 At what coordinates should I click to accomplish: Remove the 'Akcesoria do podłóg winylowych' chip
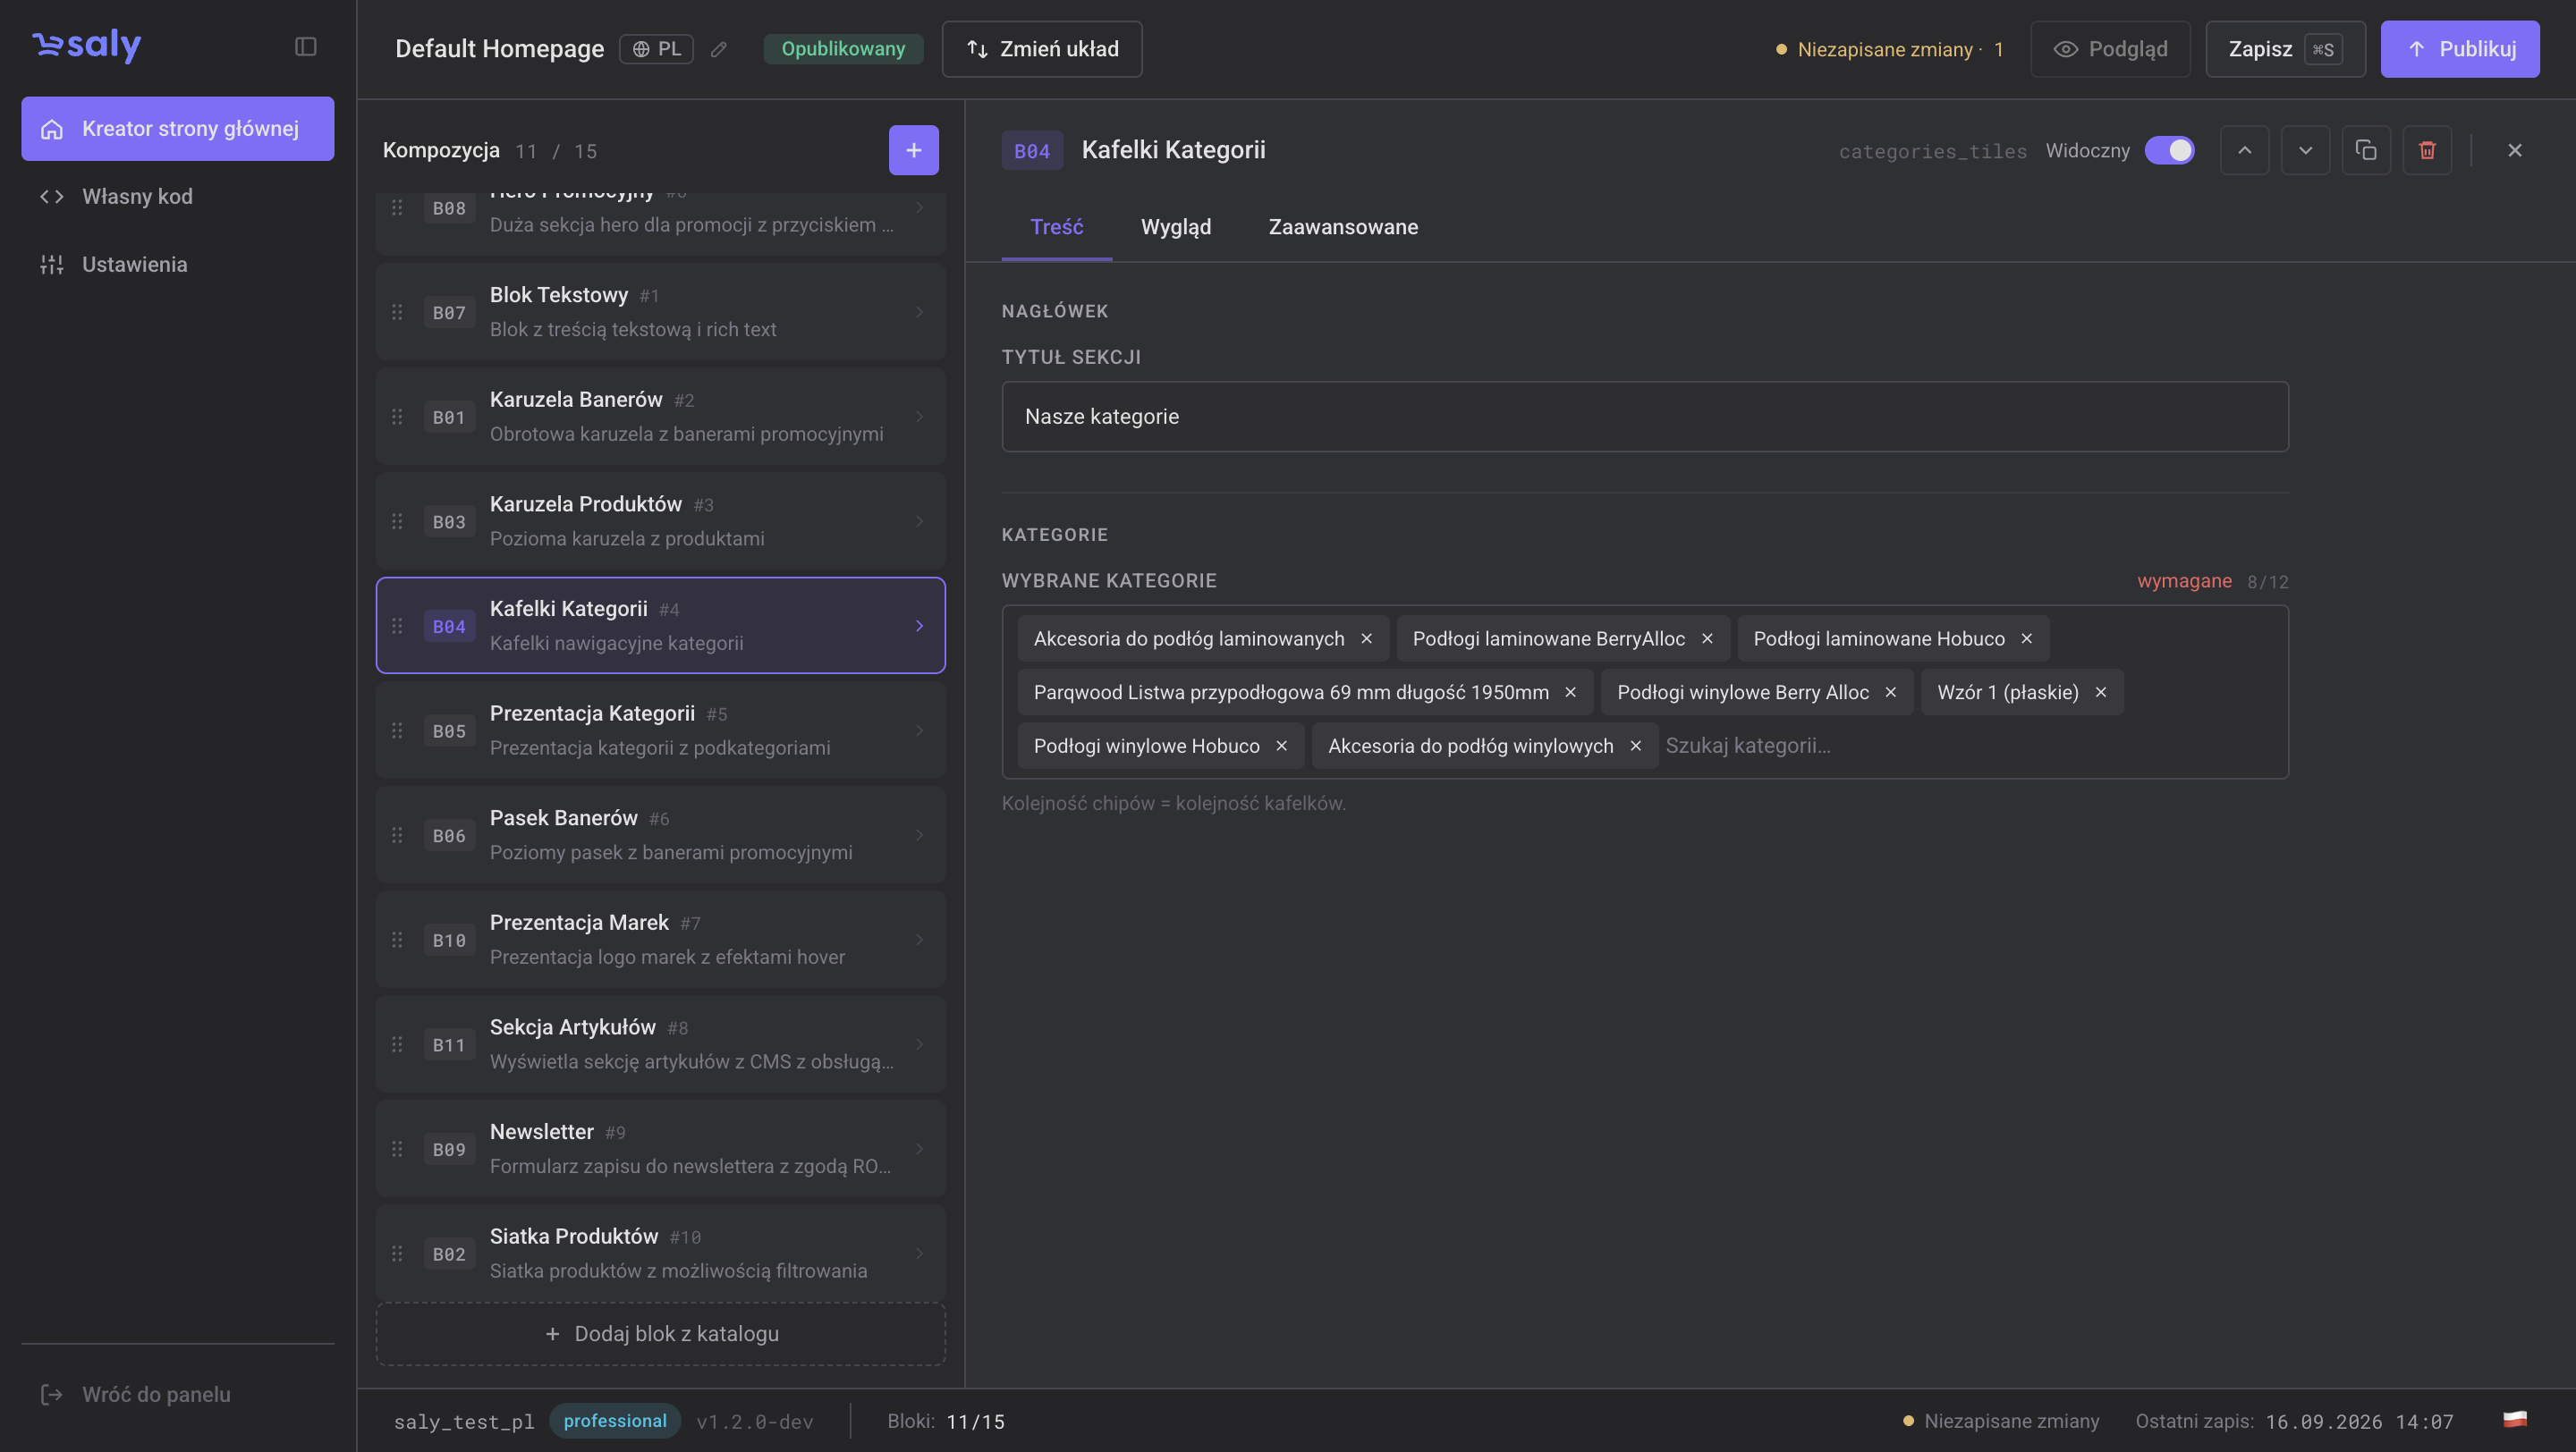pos(1635,747)
